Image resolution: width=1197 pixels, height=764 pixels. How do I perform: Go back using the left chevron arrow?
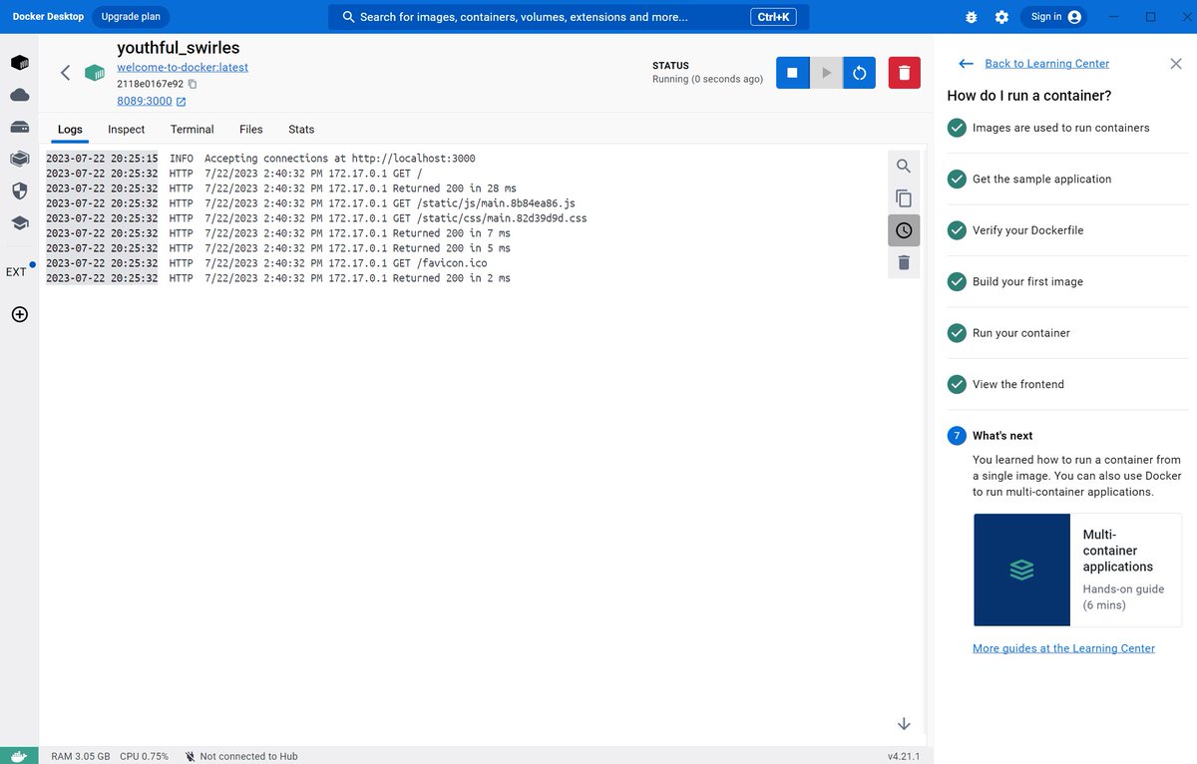click(x=65, y=72)
